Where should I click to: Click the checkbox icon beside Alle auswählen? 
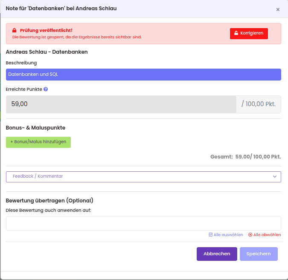pyautogui.click(x=211, y=235)
